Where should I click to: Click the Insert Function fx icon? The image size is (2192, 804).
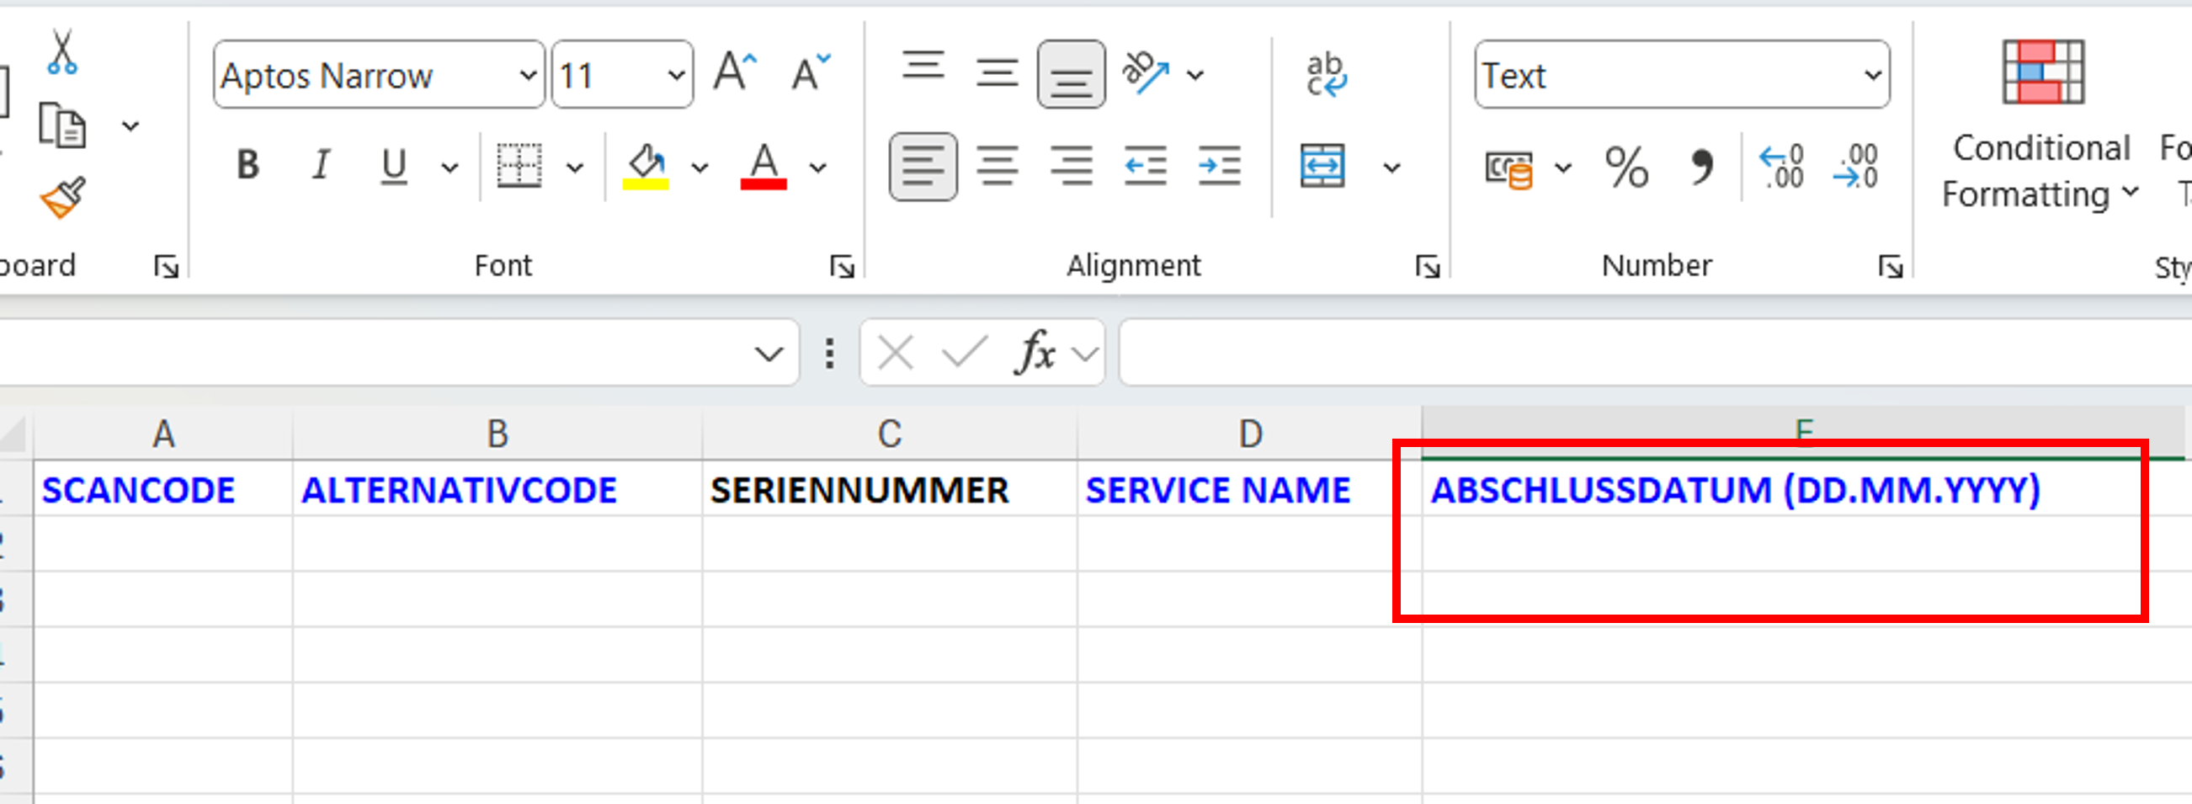(1035, 351)
